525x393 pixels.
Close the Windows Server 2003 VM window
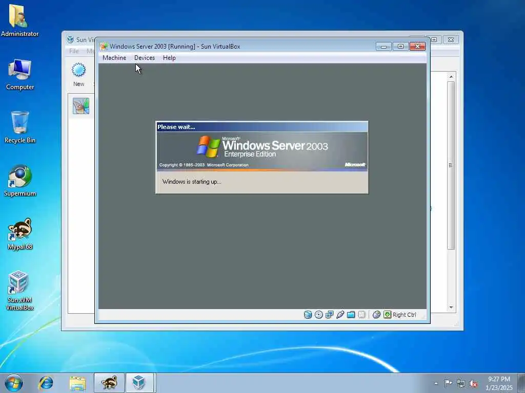(417, 47)
